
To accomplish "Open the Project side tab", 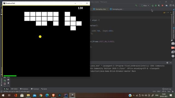I will [1, 12].
